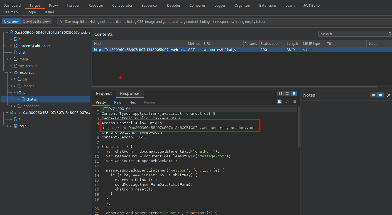Click the site map filter funnel icon
This screenshot has height=215, width=392.
point(62,21)
